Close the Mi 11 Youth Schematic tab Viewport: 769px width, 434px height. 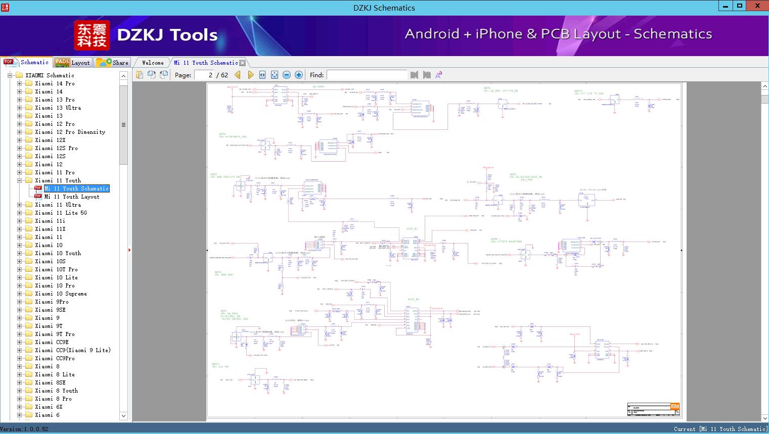coord(242,63)
